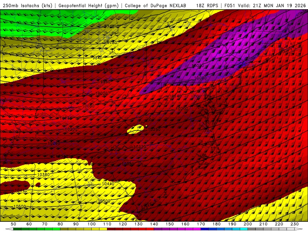Click legend value 50
Viewport: 308px width, 231px height.
pos(13,224)
